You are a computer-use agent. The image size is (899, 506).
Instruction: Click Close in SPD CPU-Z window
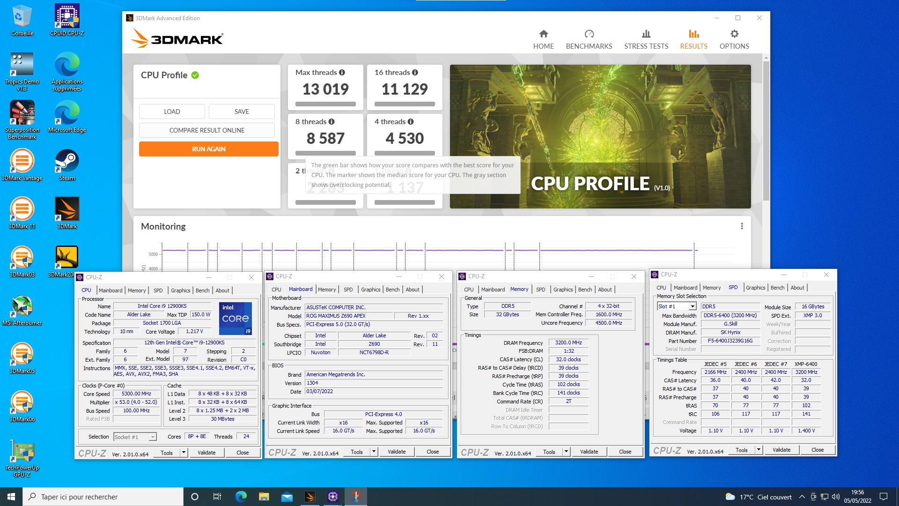tap(818, 450)
